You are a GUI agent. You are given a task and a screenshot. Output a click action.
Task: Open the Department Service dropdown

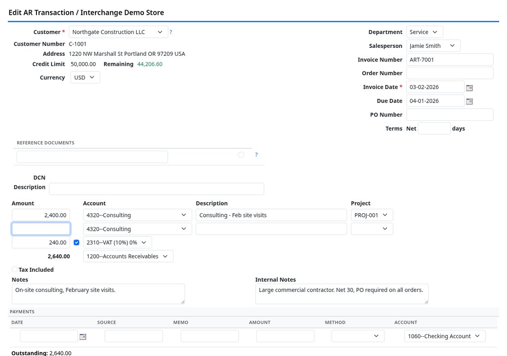tap(424, 32)
